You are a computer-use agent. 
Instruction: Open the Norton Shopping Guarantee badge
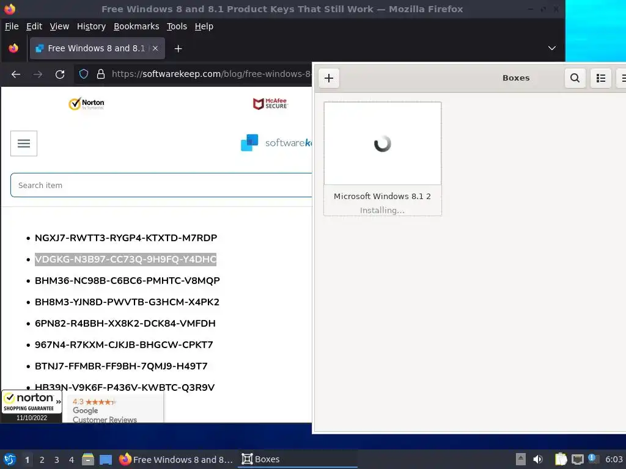click(32, 406)
